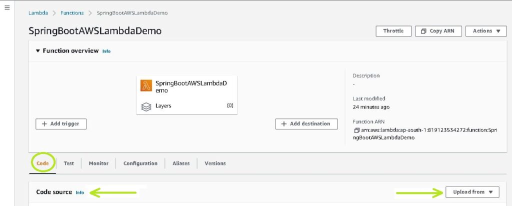512x206 pixels.
Task: Expand the Upload from dropdown
Action: [472, 192]
